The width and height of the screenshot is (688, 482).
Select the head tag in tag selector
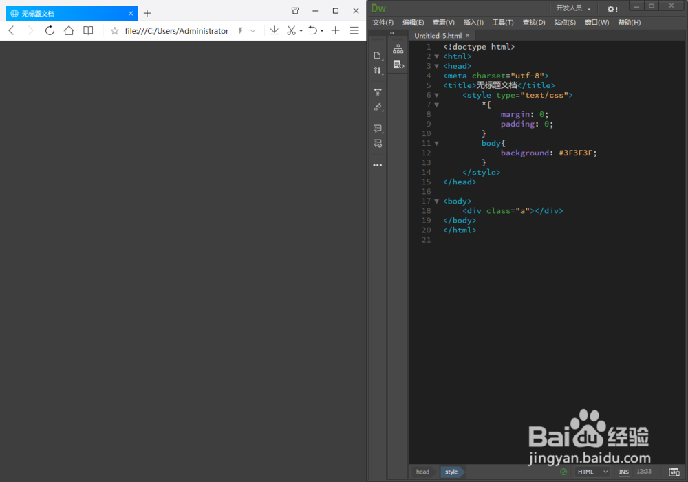coord(422,472)
